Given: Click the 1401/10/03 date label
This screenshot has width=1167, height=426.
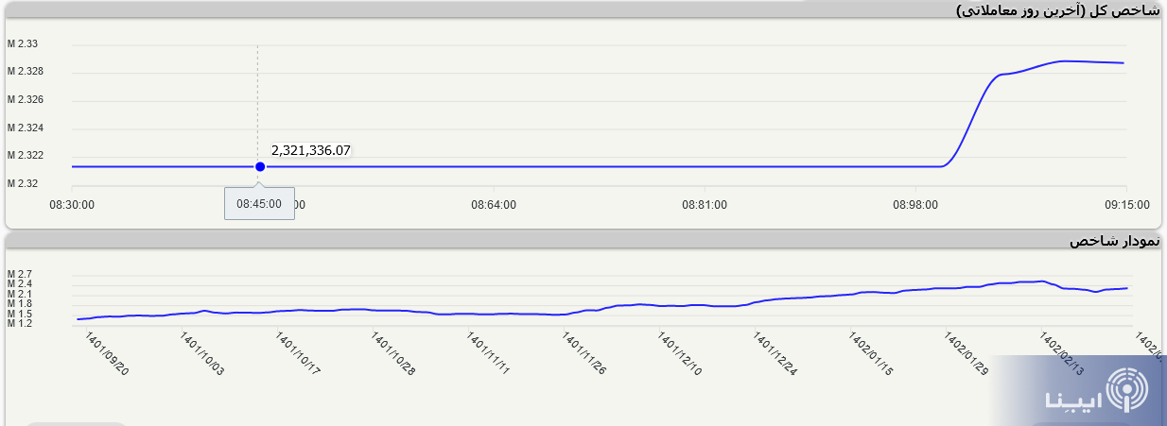Looking at the screenshot, I should tap(201, 354).
